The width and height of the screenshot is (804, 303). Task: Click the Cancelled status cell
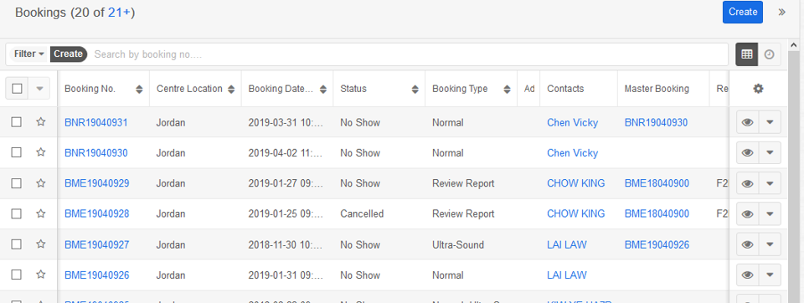(362, 213)
